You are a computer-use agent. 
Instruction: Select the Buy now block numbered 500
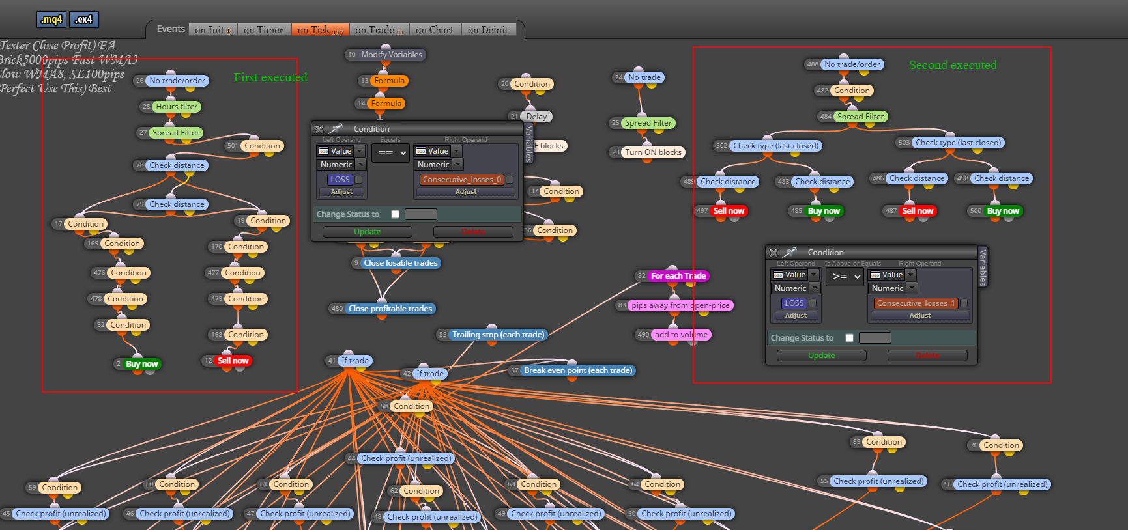1003,211
